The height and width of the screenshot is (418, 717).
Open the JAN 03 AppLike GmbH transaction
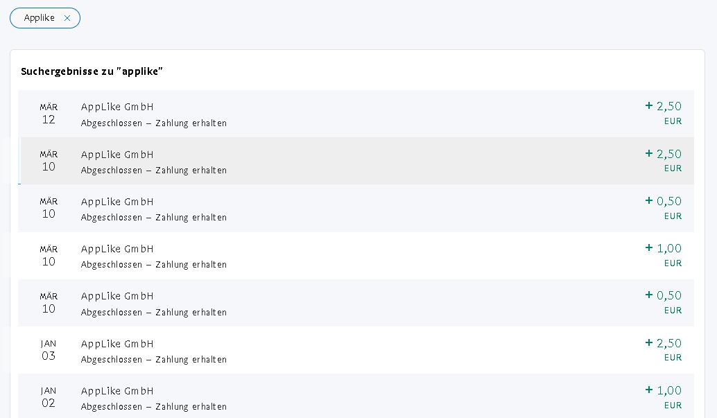[x=356, y=350]
